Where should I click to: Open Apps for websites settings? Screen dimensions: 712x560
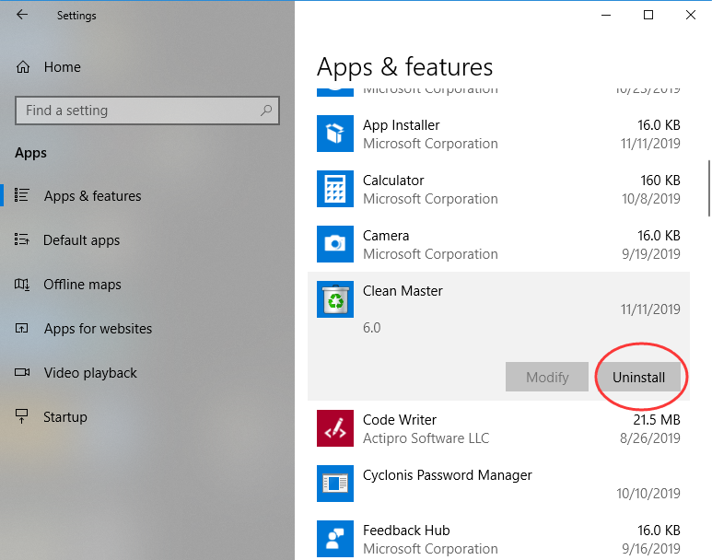98,329
